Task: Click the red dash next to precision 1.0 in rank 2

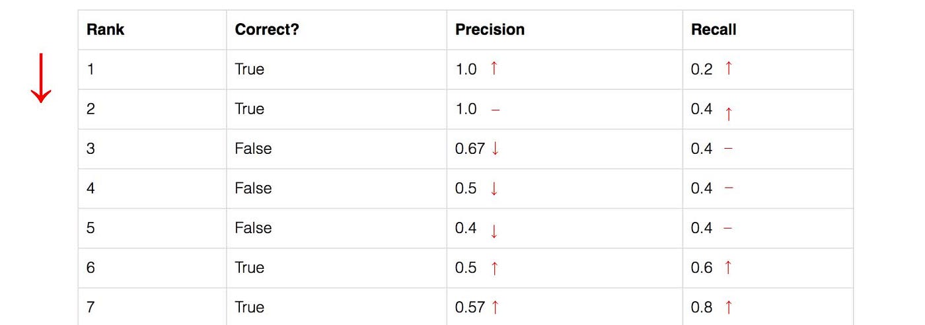Action: (496, 110)
